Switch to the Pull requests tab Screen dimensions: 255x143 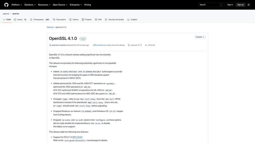click(x=40, y=20)
